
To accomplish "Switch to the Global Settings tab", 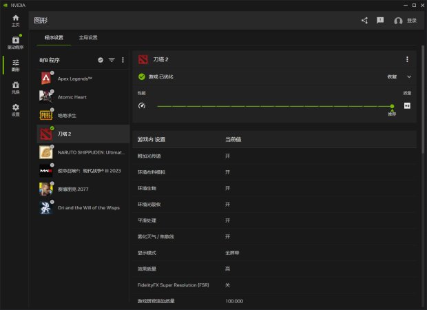I will pyautogui.click(x=88, y=38).
